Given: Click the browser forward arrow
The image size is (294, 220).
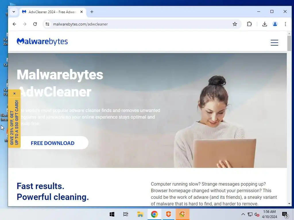Looking at the screenshot, I should point(25,24).
